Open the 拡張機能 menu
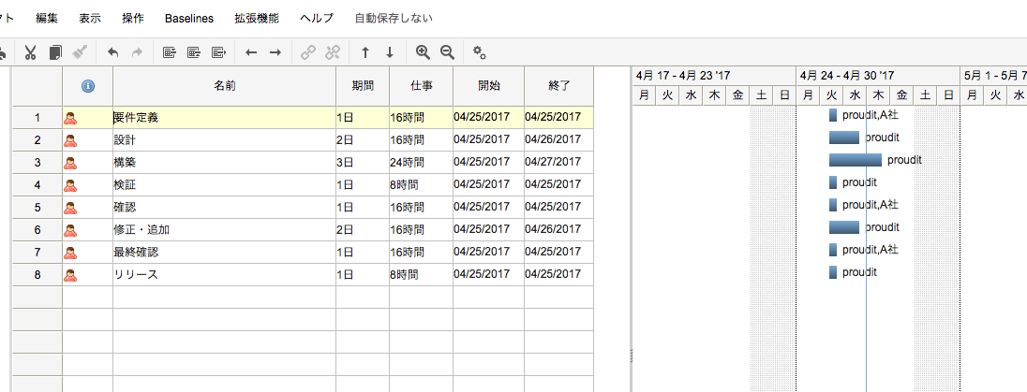 [257, 18]
